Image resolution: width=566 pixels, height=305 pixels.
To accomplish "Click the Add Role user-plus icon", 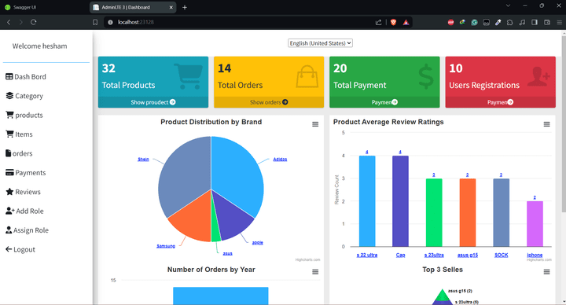I will [10, 211].
